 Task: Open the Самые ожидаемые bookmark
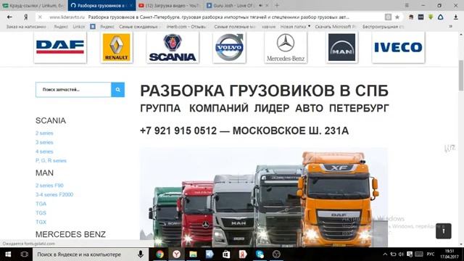[138, 27]
